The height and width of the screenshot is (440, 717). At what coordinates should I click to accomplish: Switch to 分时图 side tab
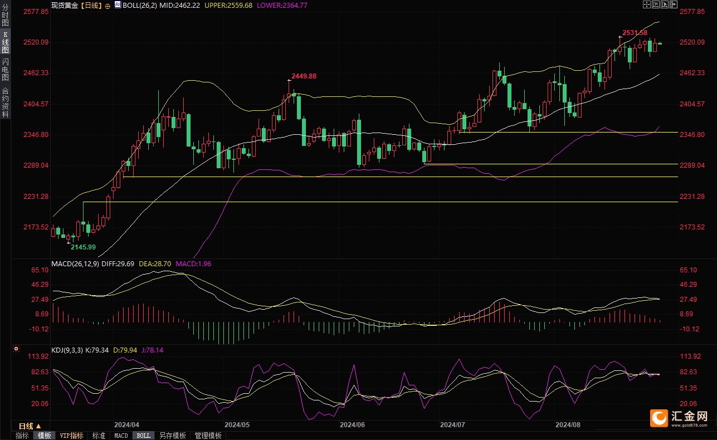tap(6, 15)
